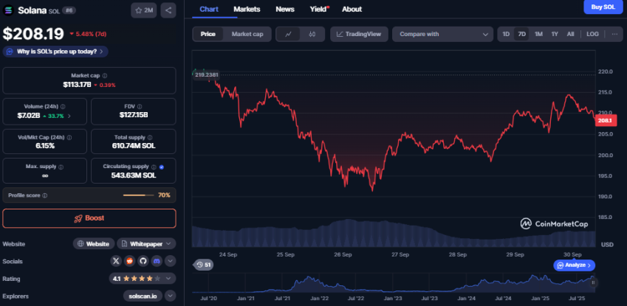The height and width of the screenshot is (306, 627).
Task: Add Solana to watchlist via star button
Action: point(143,10)
